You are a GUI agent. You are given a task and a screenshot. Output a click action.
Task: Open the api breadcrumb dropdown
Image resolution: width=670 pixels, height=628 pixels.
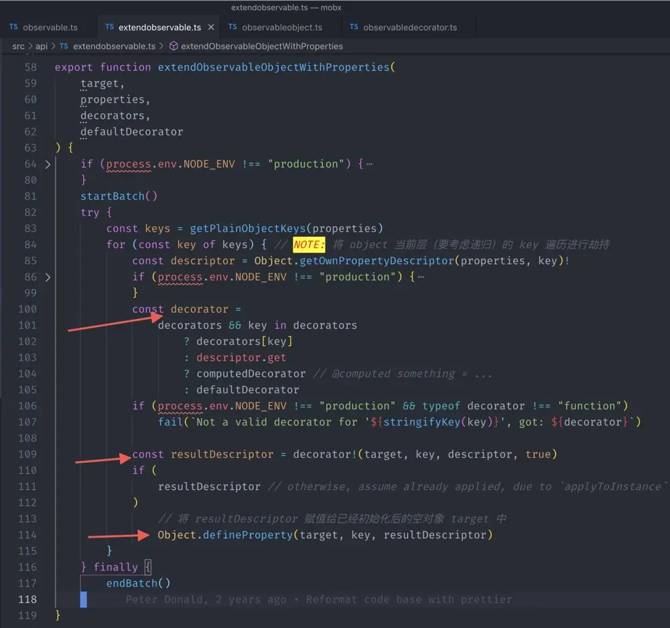click(x=42, y=46)
